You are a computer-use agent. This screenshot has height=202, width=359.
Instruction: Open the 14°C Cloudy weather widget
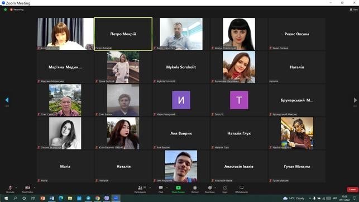(294, 198)
